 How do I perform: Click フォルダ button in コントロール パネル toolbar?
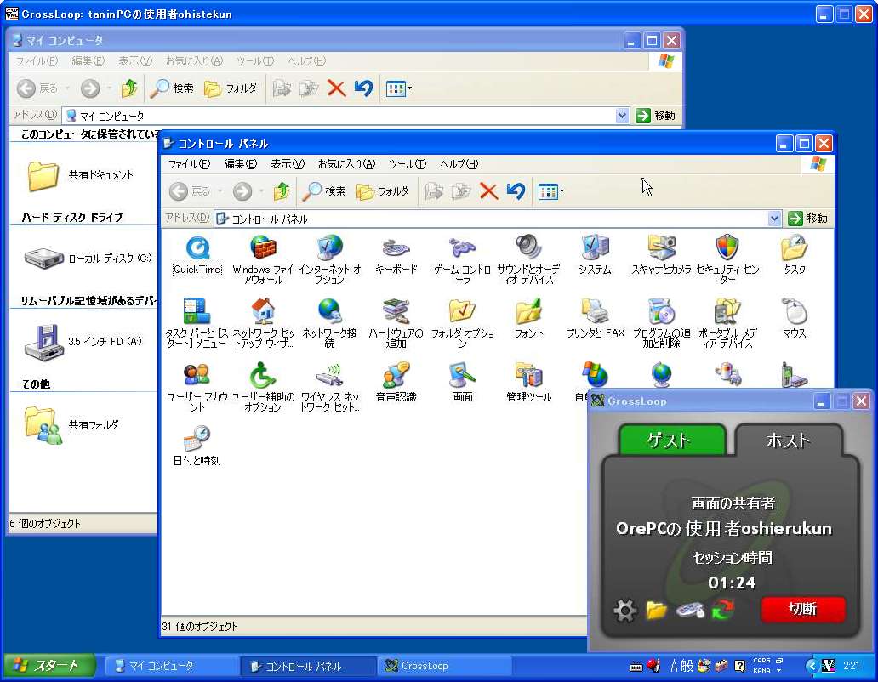(383, 191)
